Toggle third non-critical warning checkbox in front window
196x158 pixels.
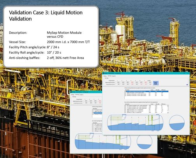click(x=125, y=108)
